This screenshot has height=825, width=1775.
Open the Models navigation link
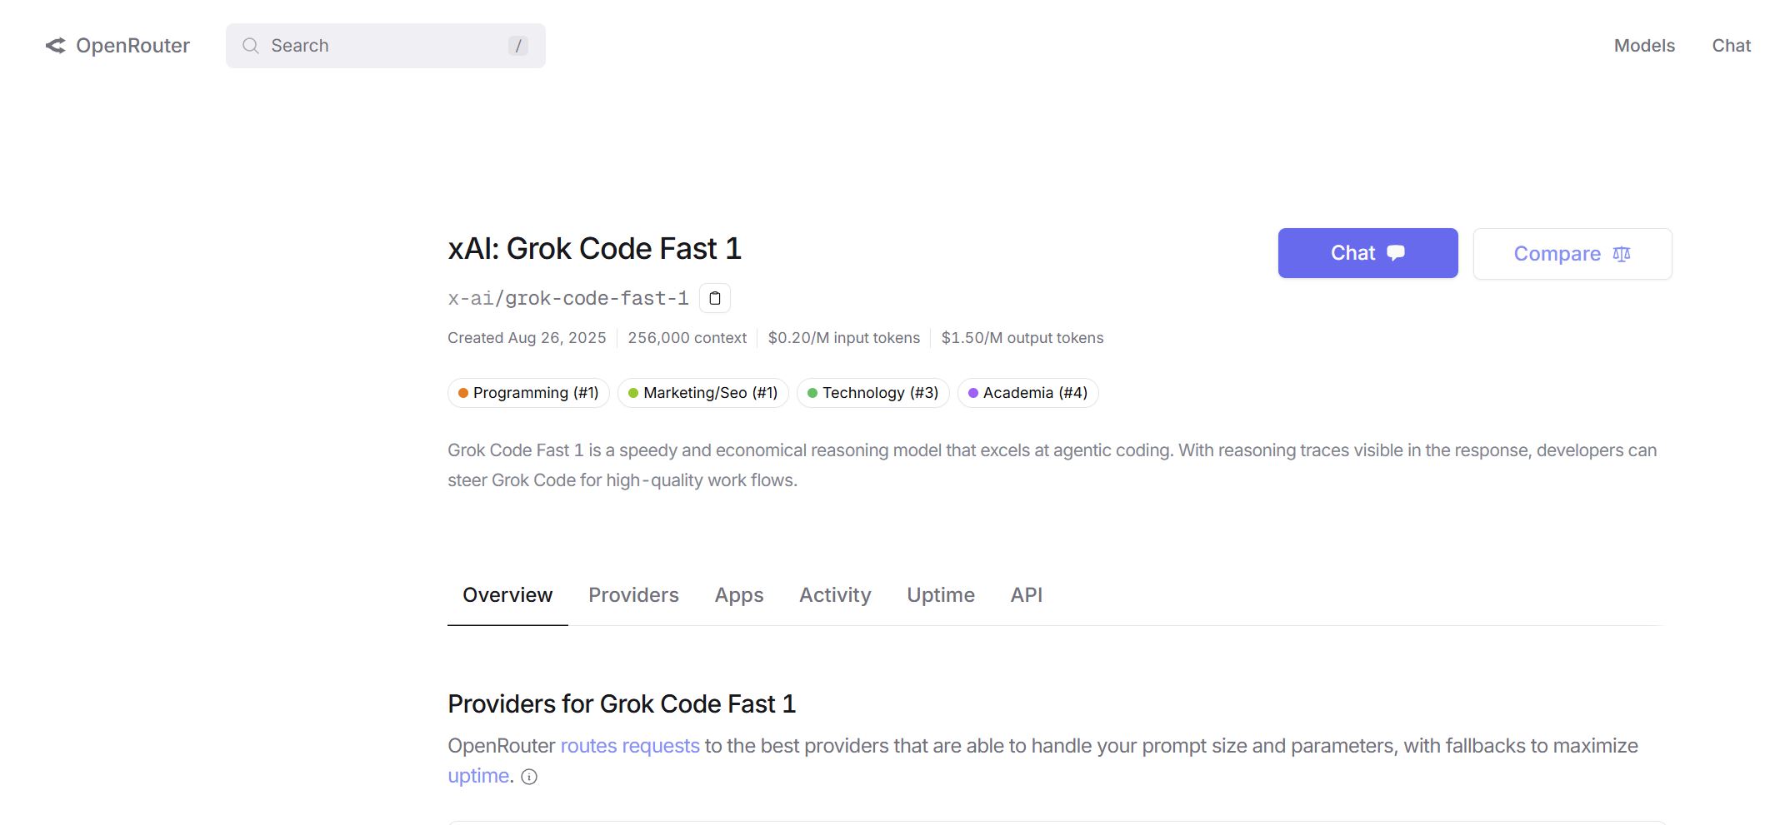coord(1643,46)
